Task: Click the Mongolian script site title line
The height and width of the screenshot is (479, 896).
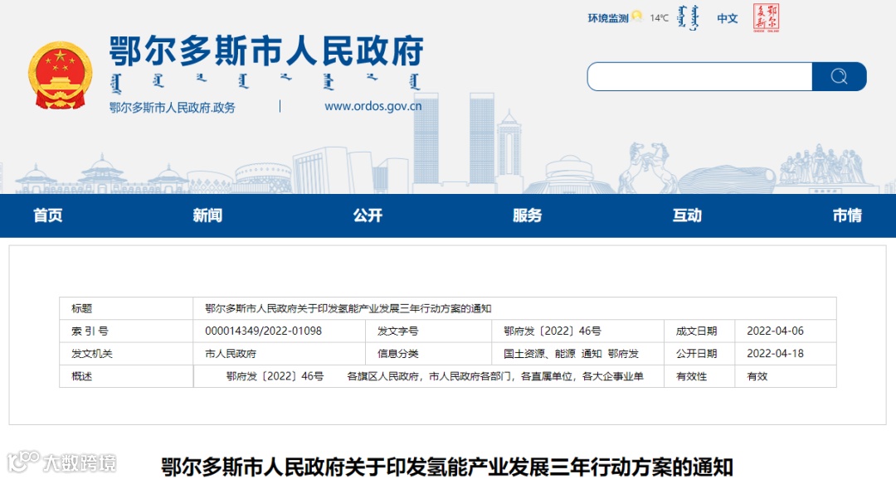Action: pyautogui.click(x=265, y=82)
